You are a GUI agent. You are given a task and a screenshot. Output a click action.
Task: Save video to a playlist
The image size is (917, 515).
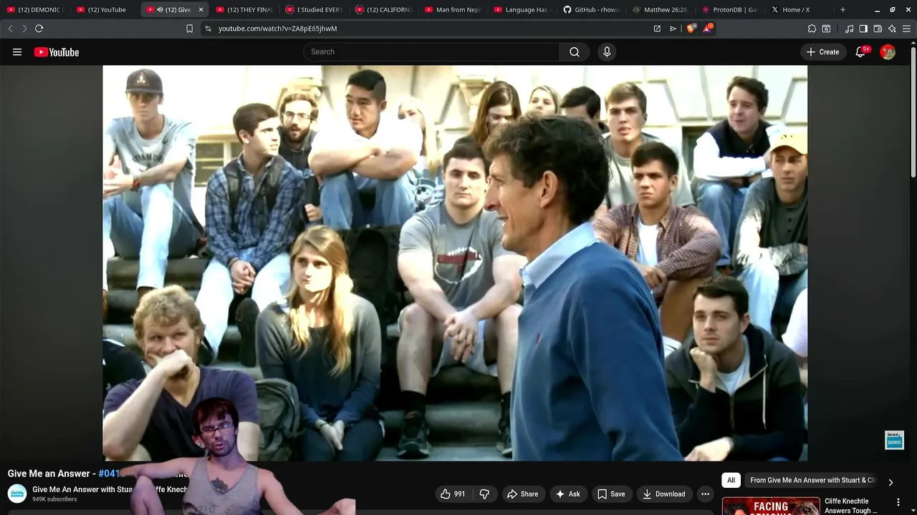(x=611, y=494)
